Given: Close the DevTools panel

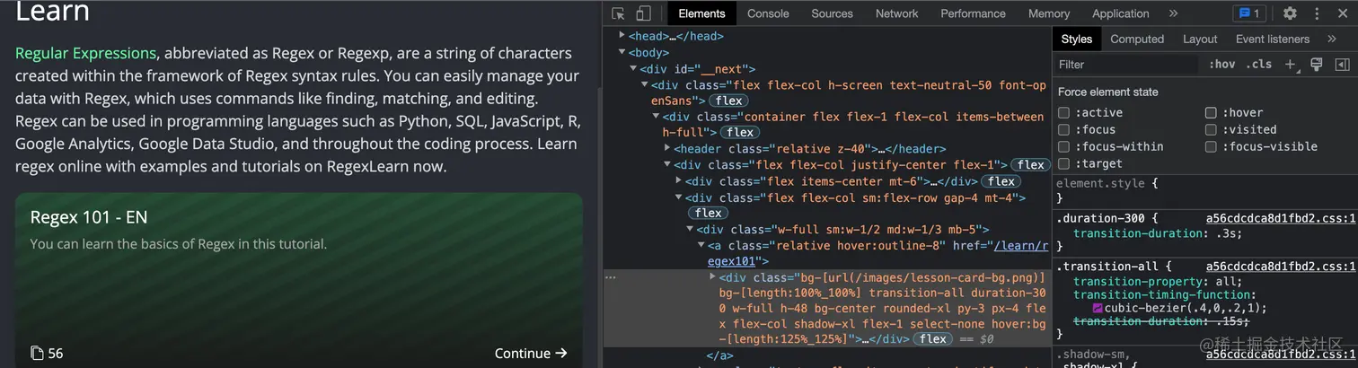Looking at the screenshot, I should click(x=1342, y=13).
